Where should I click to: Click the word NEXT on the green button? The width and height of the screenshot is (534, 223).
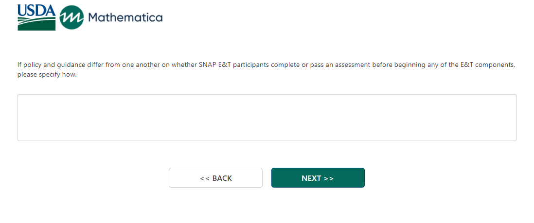point(311,178)
